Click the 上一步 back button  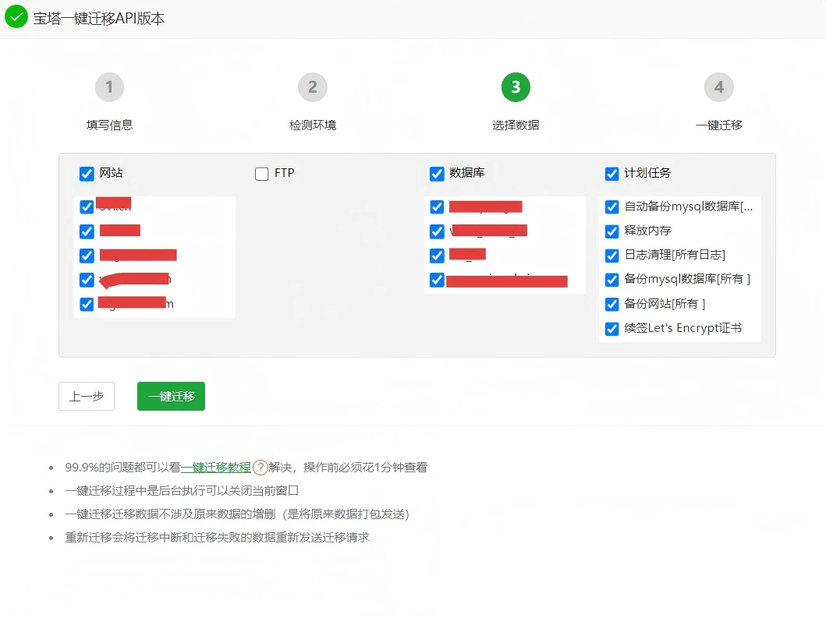tap(87, 397)
